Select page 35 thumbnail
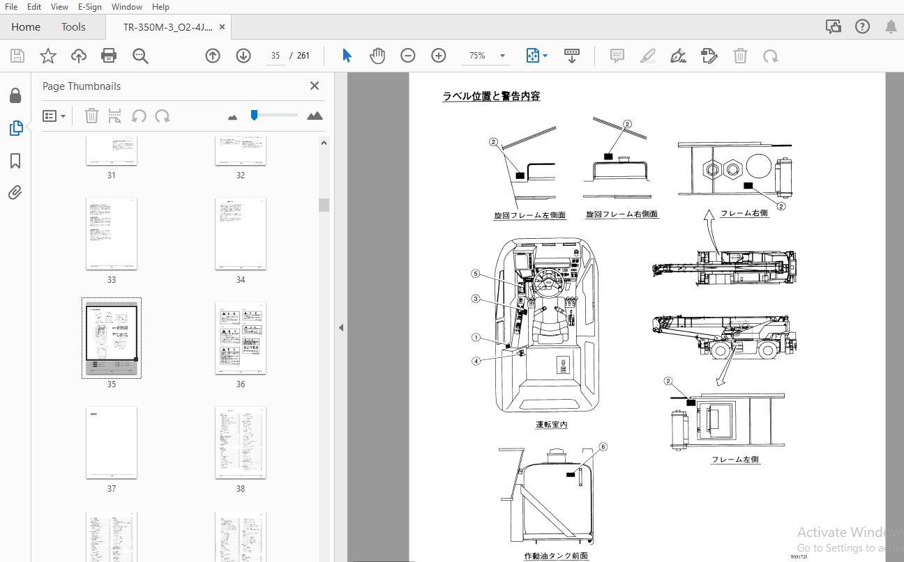 point(112,338)
